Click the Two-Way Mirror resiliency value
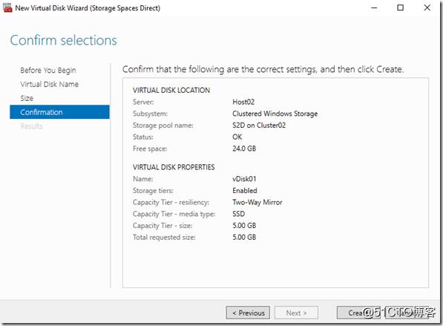This screenshot has height=326, width=443. pos(257,202)
